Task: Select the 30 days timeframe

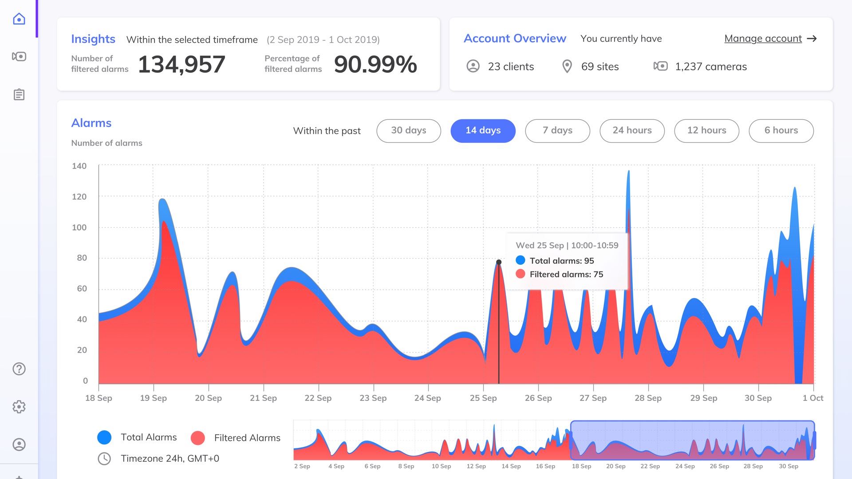Action: pos(409,130)
